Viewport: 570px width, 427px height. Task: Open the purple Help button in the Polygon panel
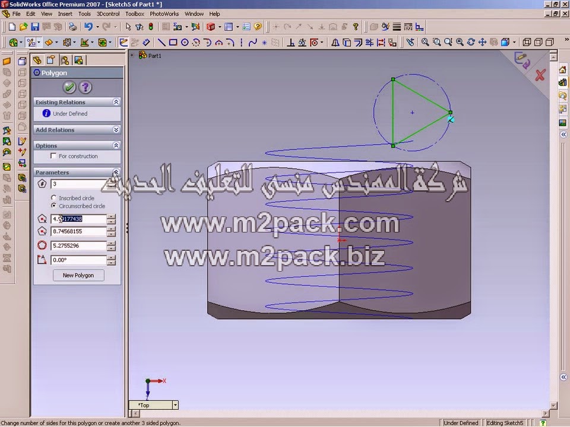click(x=85, y=87)
